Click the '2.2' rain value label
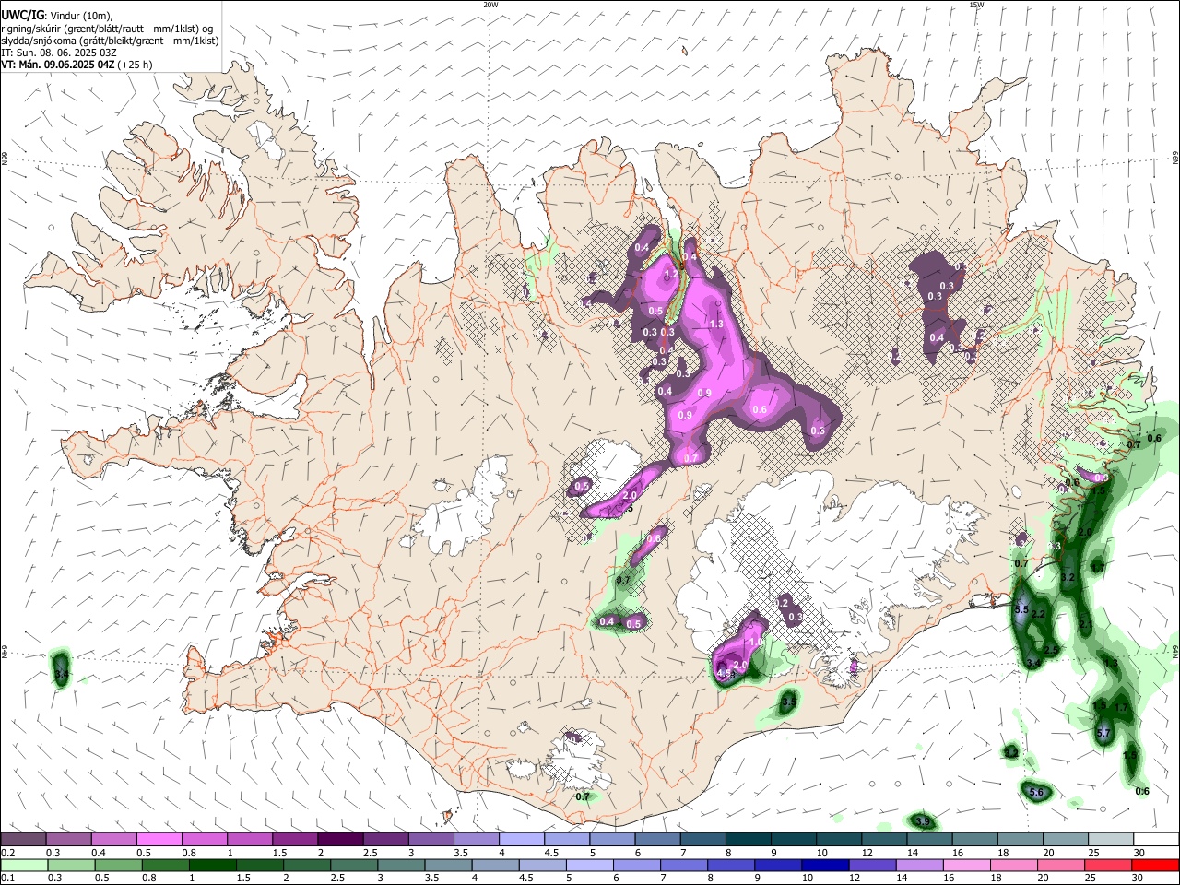This screenshot has height=885, width=1180. (x=1037, y=614)
